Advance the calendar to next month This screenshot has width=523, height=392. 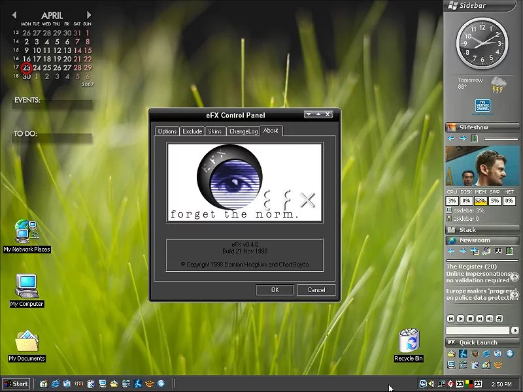(x=90, y=15)
